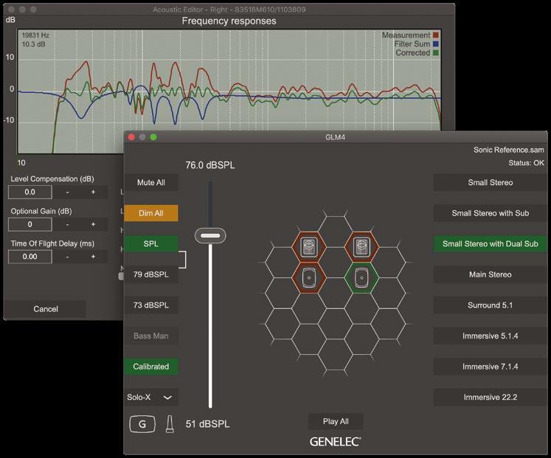Click the green Corrected legend swatch
Image resolution: width=551 pixels, height=458 pixels.
tap(436, 52)
